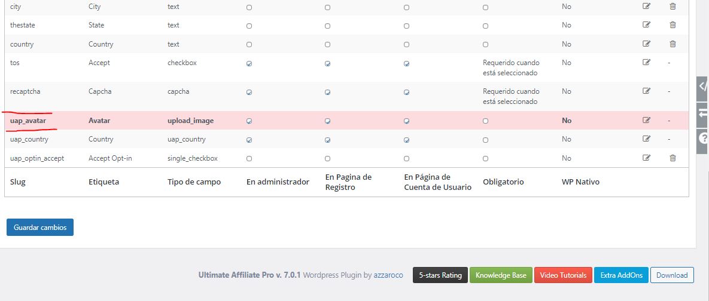Viewport: 709px width, 301px height.
Task: Open the code shortcodes side tab
Action: point(702,86)
